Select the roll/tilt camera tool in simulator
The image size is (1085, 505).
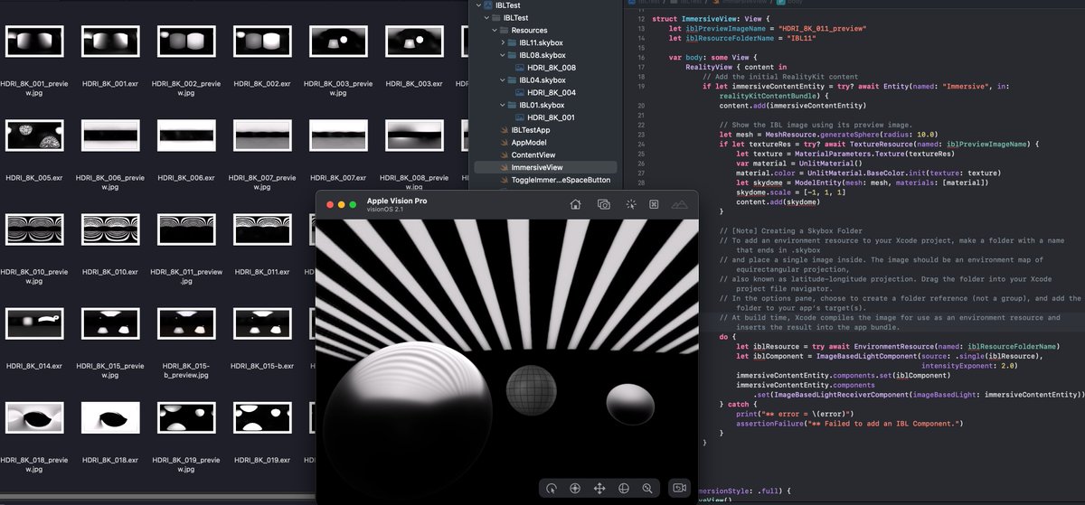click(575, 488)
